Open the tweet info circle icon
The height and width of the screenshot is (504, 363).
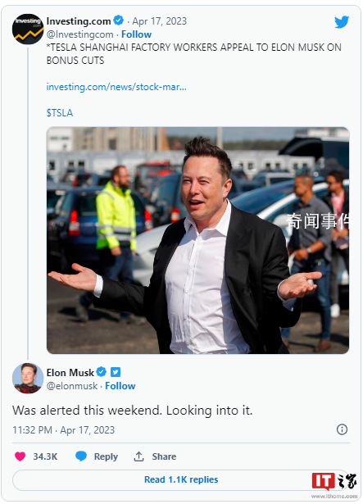pyautogui.click(x=342, y=429)
